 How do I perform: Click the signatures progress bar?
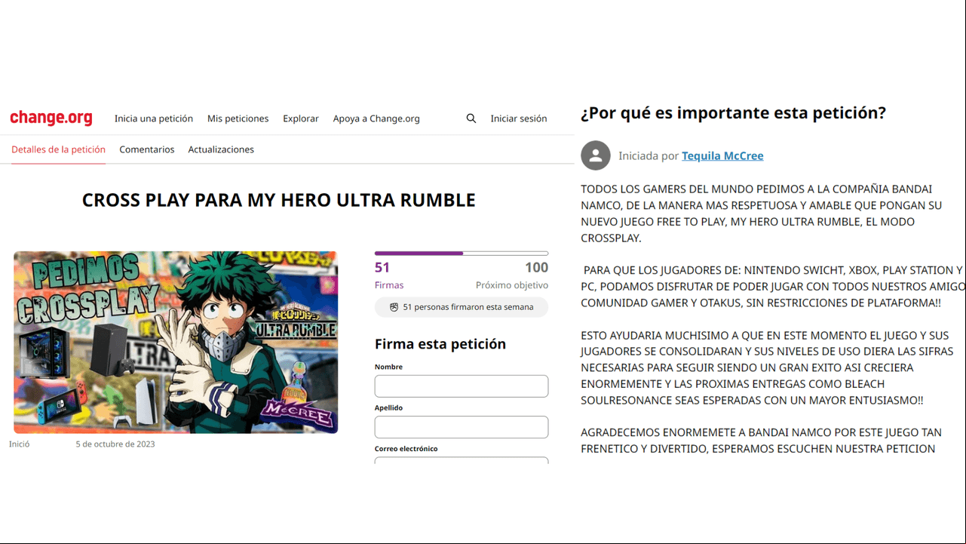pos(462,254)
